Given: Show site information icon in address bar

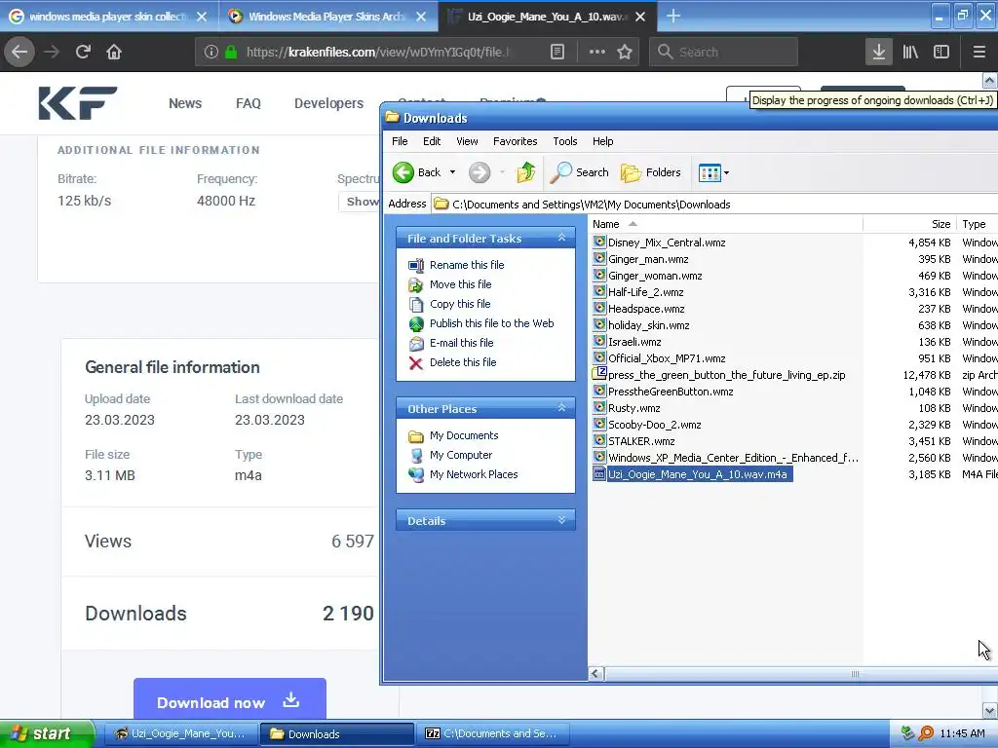Looking at the screenshot, I should (211, 53).
